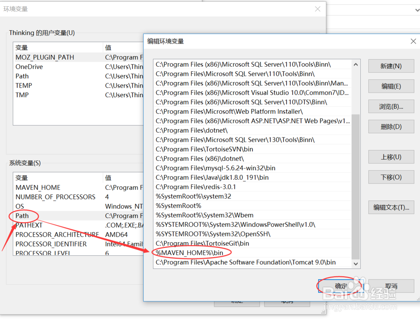Select C:\Program Files\TortoiseGit\bin entry
Screen dimensions: 420x321
coord(252,243)
